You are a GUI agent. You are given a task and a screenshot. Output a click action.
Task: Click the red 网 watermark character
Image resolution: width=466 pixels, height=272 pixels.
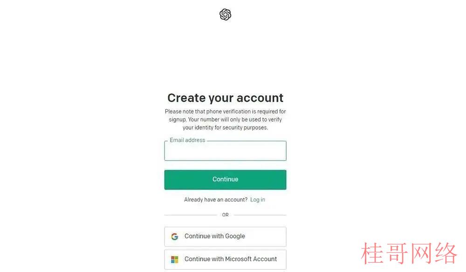click(421, 253)
